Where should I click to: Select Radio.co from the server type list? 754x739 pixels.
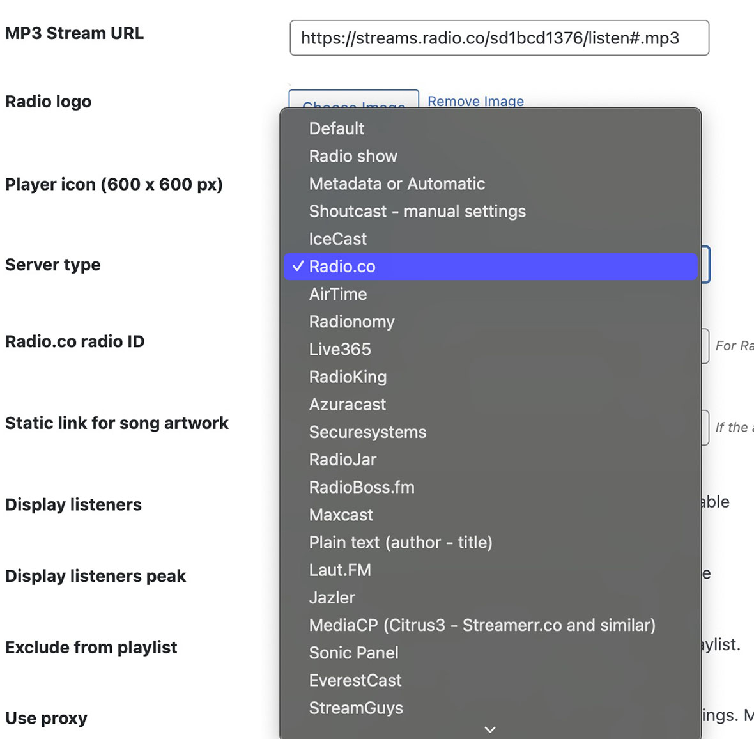click(343, 267)
